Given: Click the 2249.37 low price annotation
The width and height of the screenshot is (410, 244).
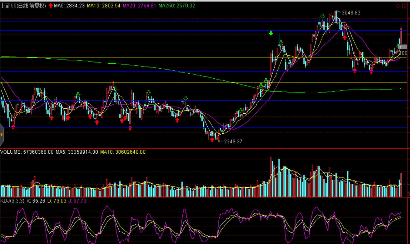Looking at the screenshot, I should [x=233, y=141].
